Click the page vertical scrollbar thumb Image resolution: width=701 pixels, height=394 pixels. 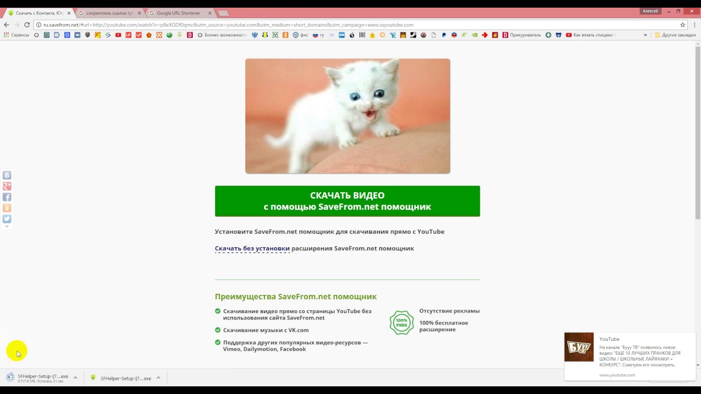698,133
